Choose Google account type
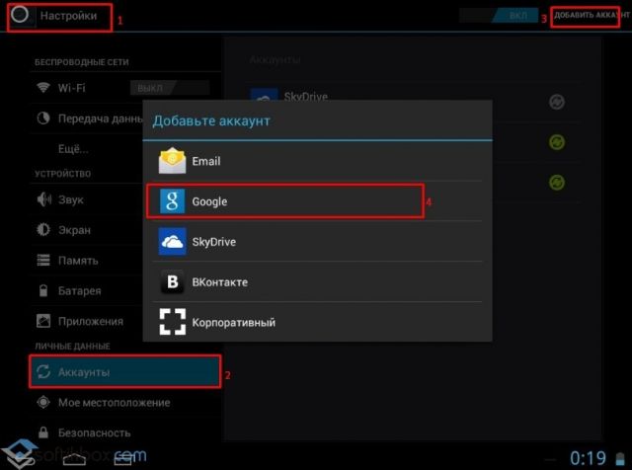This screenshot has height=470, width=632. [x=317, y=201]
